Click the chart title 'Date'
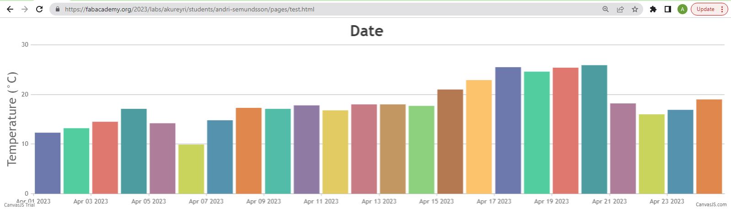 point(366,31)
